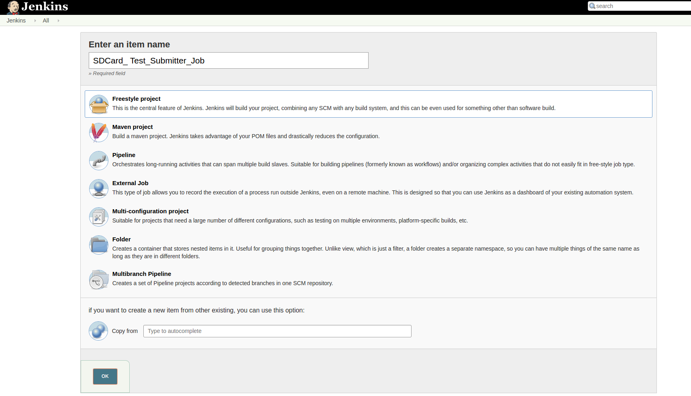Click the Folder icon
The height and width of the screenshot is (396, 691).
(99, 245)
